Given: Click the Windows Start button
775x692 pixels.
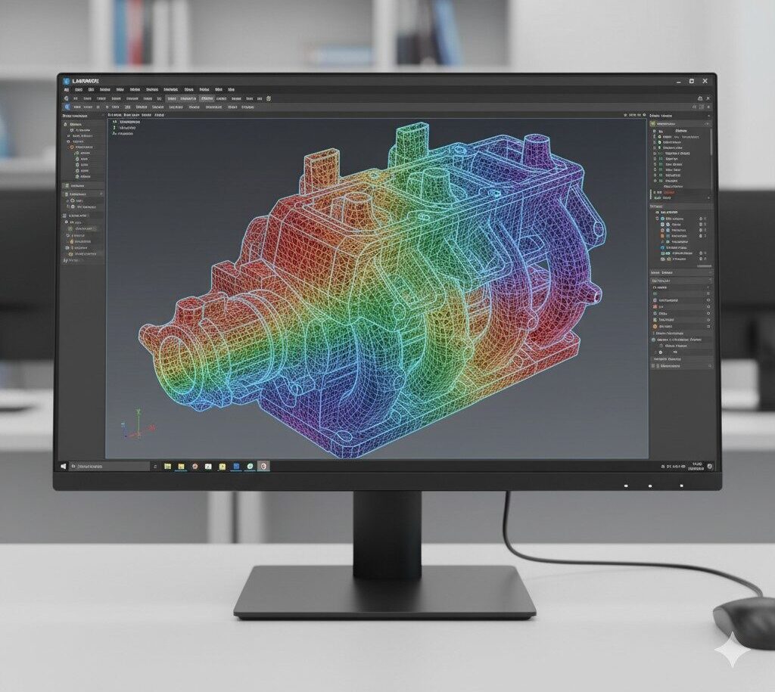Looking at the screenshot, I should pyautogui.click(x=64, y=467).
